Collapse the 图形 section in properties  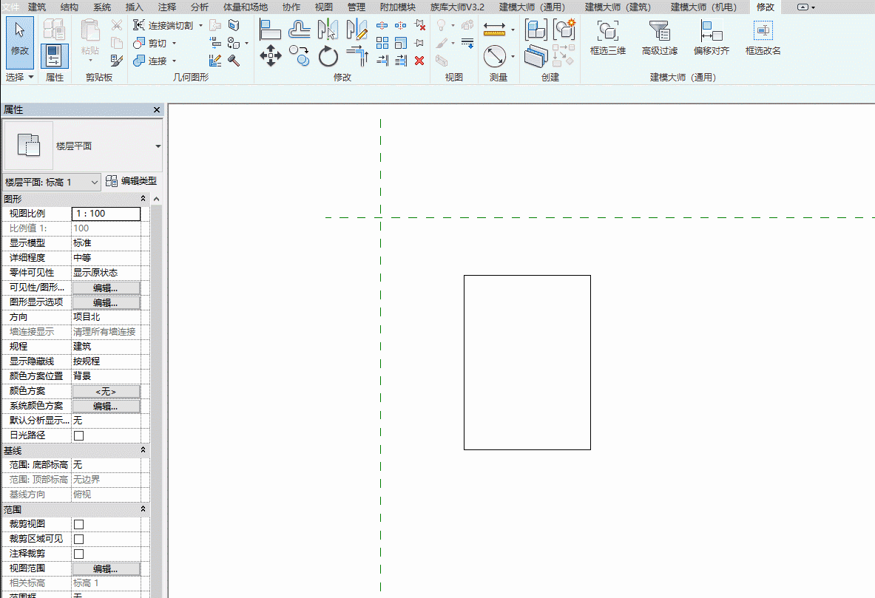pos(143,199)
